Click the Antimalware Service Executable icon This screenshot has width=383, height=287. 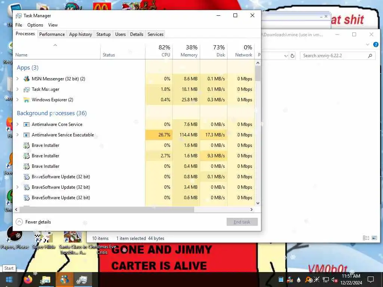pos(27,135)
